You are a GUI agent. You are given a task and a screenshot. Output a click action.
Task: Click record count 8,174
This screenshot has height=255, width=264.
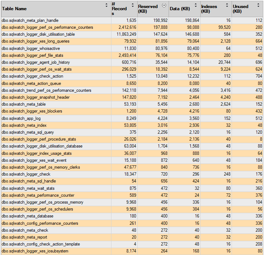(131, 251)
